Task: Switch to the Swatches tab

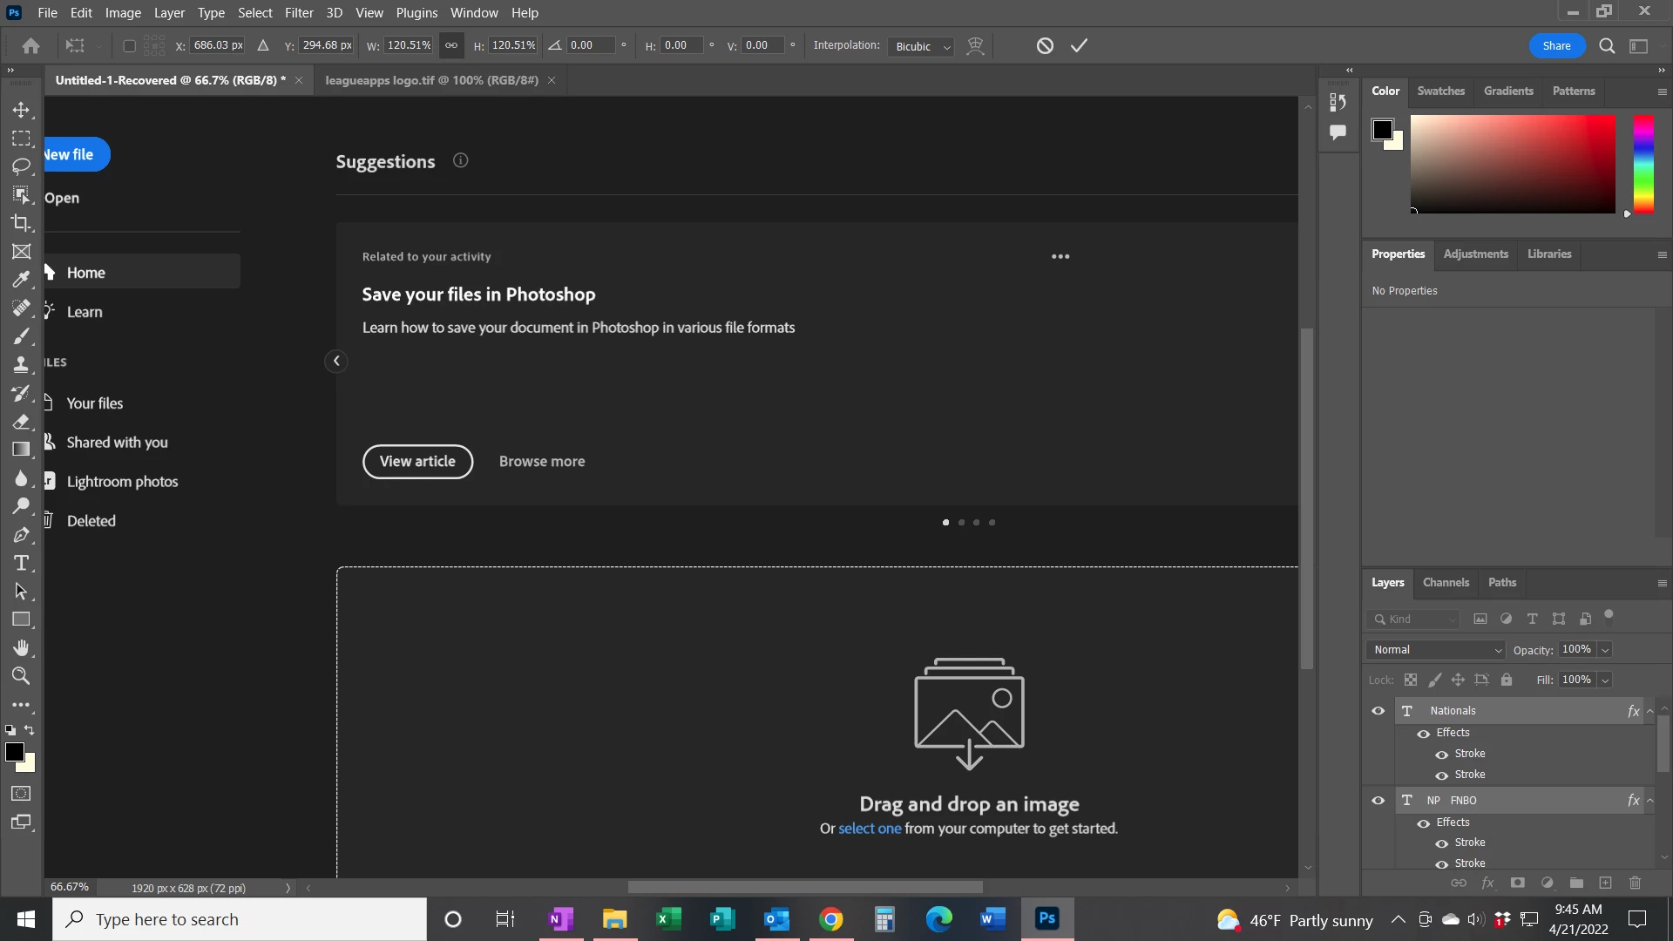Action: point(1440,91)
